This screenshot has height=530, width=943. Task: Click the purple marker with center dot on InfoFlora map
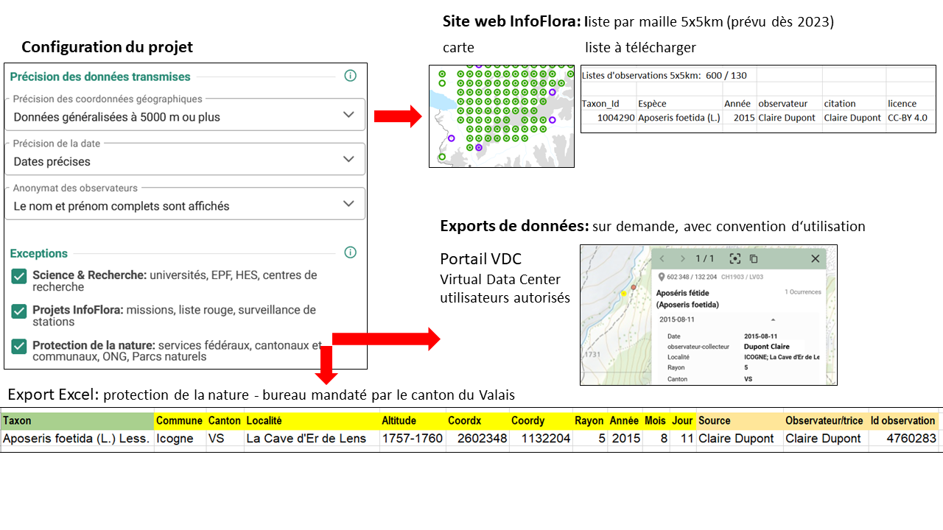pyautogui.click(x=479, y=147)
